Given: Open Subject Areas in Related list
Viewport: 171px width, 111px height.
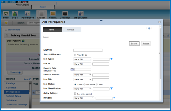Looking at the screenshot, I should click(13, 96).
